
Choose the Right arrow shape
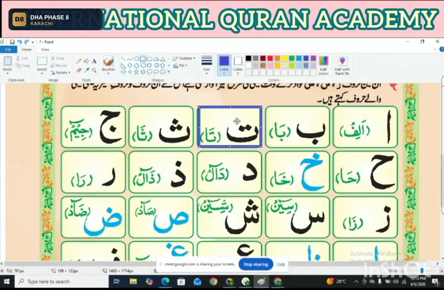(x=150, y=65)
